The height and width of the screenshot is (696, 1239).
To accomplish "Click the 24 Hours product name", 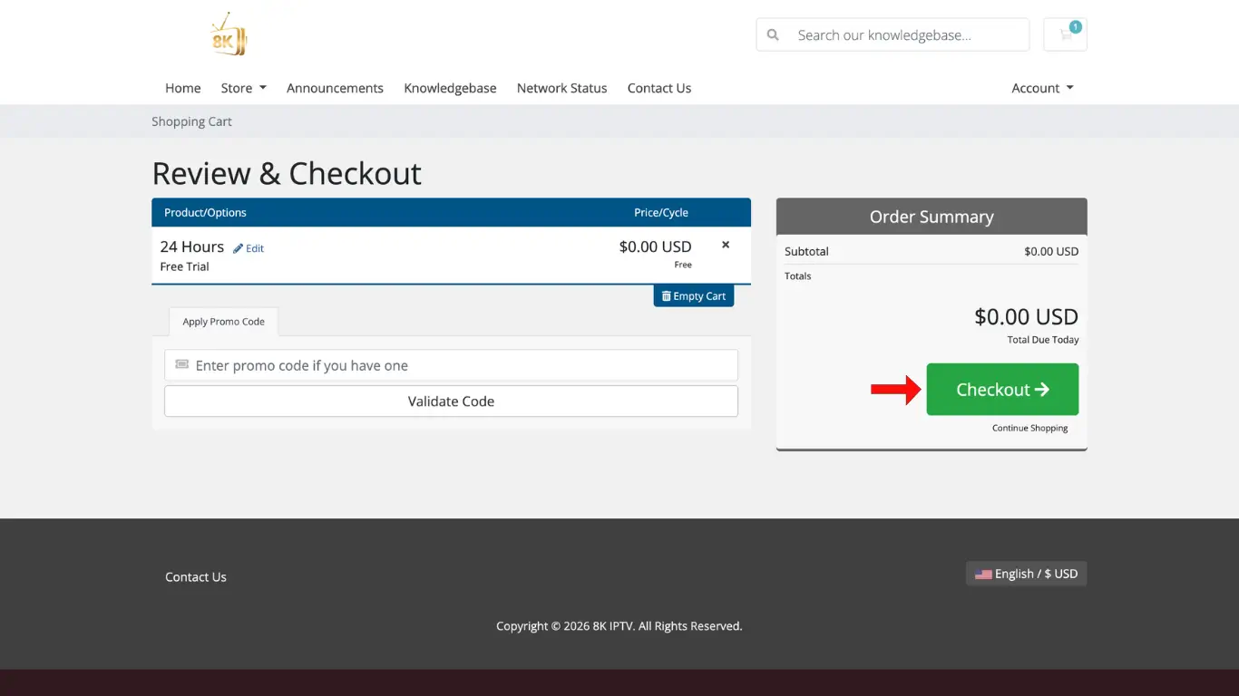I will coord(192,246).
